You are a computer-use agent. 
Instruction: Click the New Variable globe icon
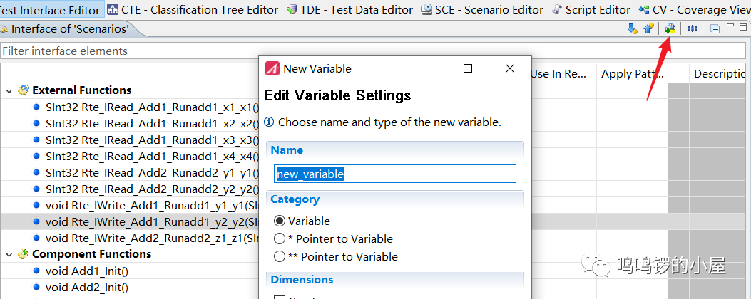tap(670, 29)
